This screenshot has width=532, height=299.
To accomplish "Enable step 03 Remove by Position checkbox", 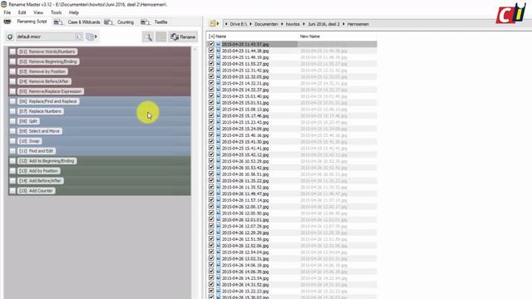I will (x=12, y=71).
